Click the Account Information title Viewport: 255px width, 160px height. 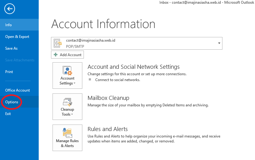(x=103, y=24)
